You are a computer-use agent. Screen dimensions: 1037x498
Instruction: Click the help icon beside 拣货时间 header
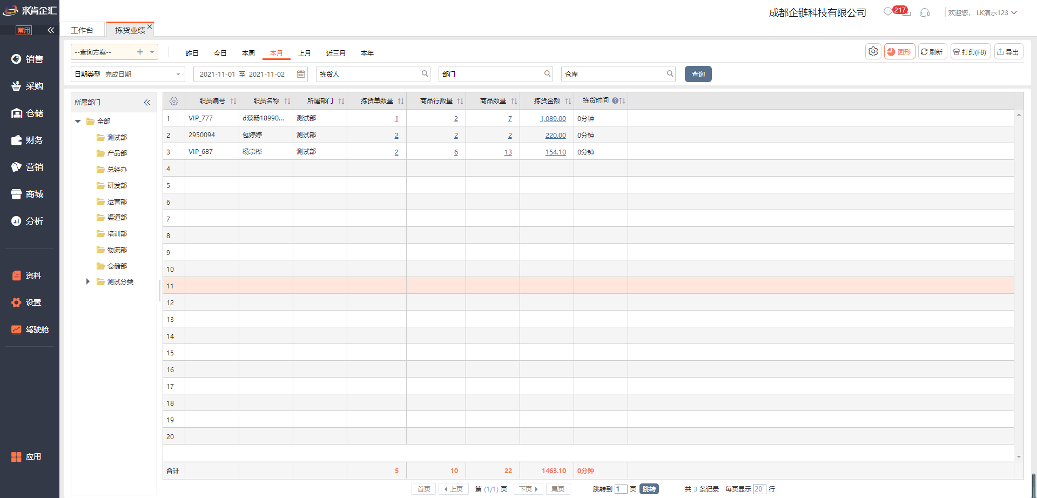(615, 101)
